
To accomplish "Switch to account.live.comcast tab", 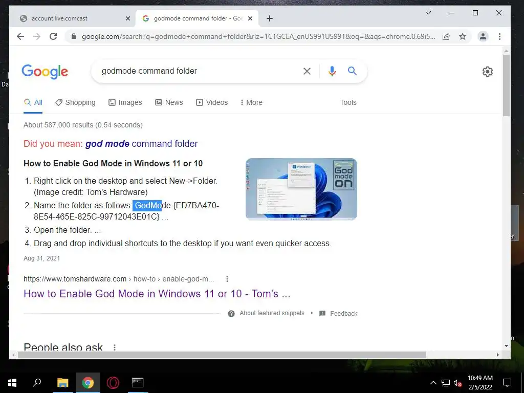I will [73, 18].
